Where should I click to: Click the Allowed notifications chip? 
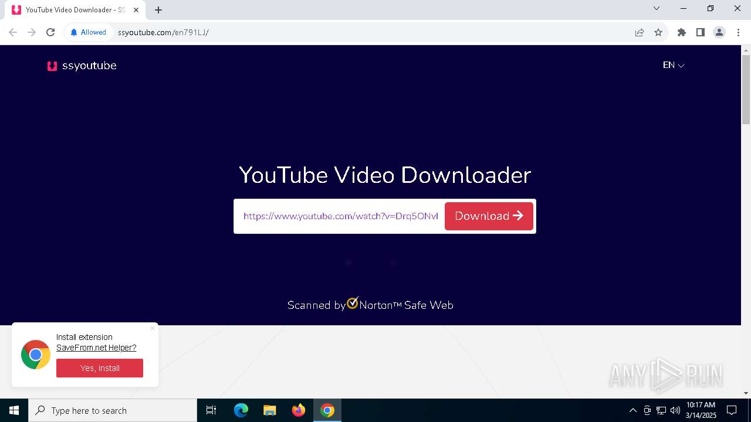[x=88, y=32]
